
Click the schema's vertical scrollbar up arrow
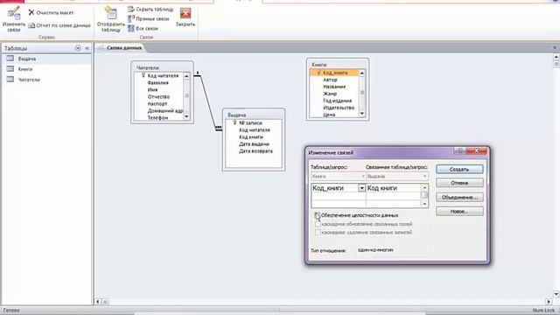556,57
